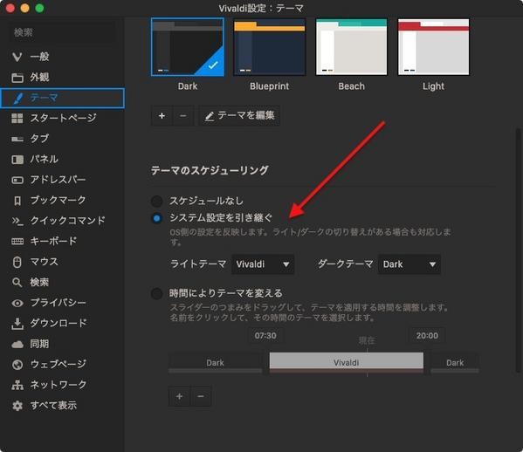The image size is (523, 452).
Task: Open 同期 settings section
Action: pos(62,344)
